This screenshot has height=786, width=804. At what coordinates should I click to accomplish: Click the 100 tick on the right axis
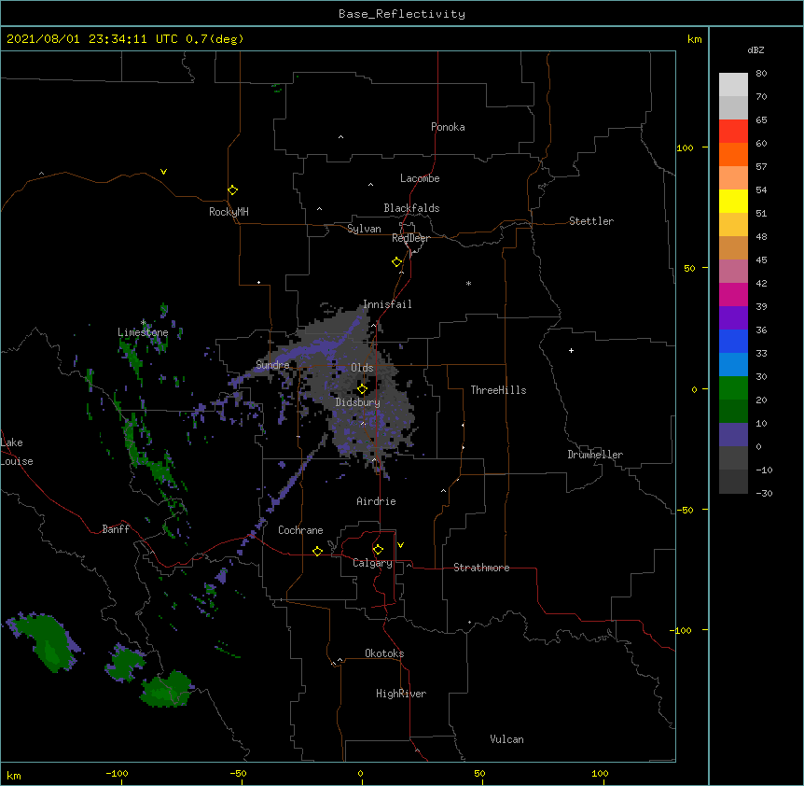[685, 147]
